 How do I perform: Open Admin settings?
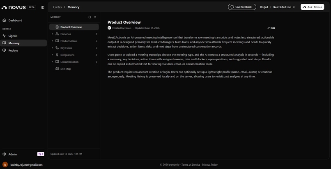tap(12, 154)
